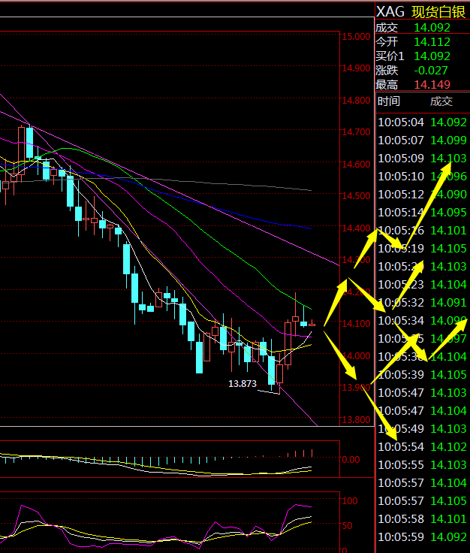
Task: Click the 13.800 price axis label
Action: [356, 420]
